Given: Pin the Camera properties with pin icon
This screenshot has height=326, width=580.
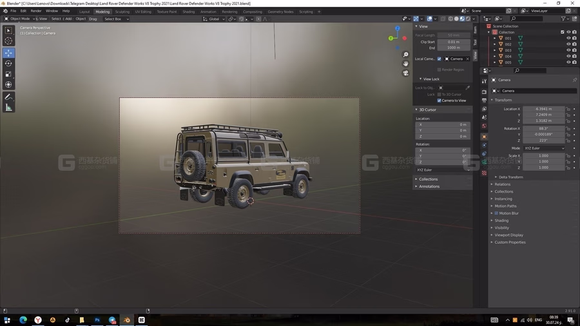Looking at the screenshot, I should [574, 80].
